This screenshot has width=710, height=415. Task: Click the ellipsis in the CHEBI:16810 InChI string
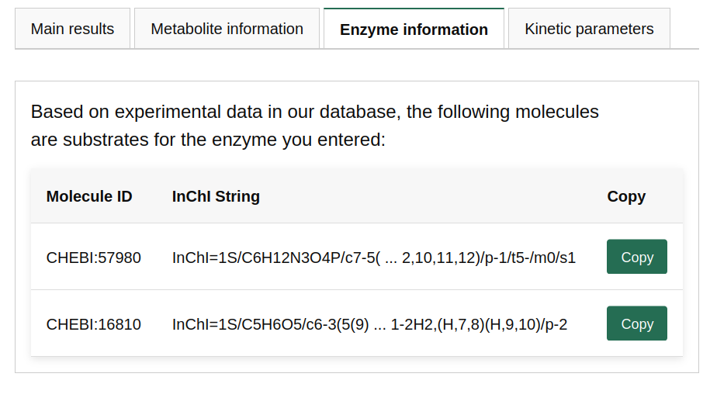379,324
